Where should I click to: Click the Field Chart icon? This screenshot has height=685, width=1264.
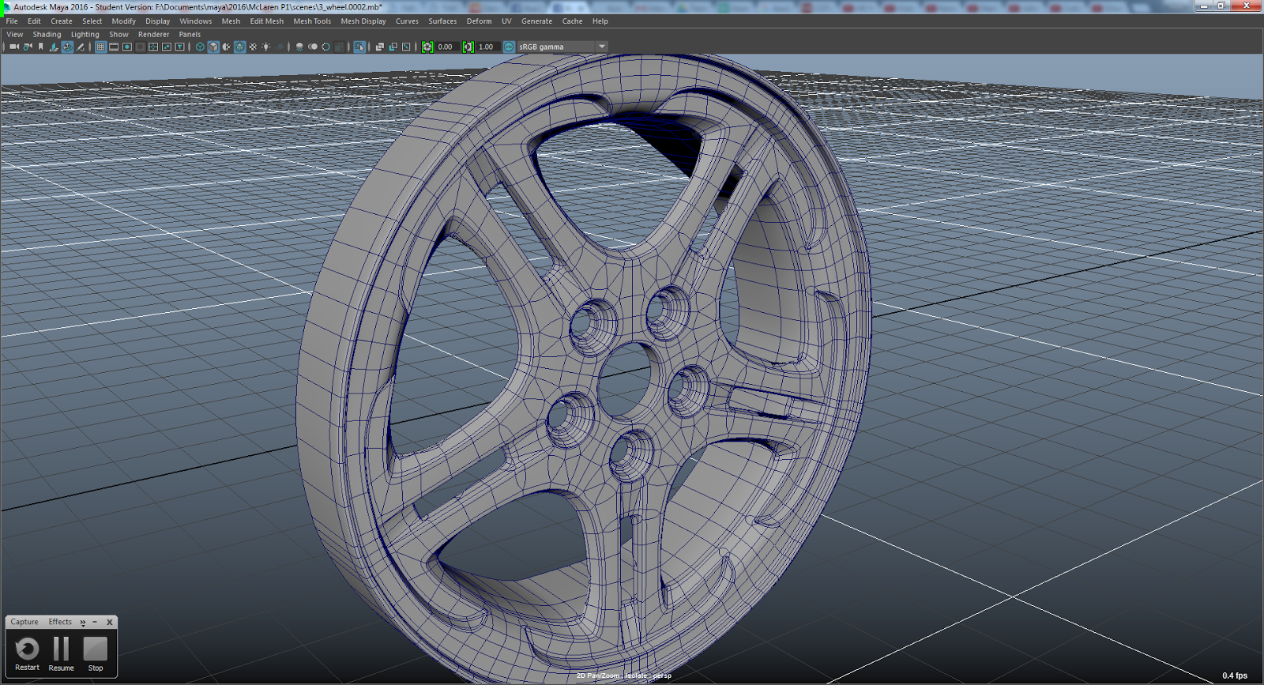pyautogui.click(x=153, y=47)
